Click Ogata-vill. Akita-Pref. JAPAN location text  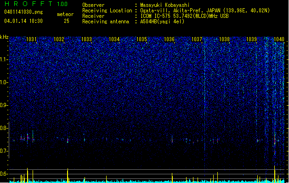tap(205, 11)
